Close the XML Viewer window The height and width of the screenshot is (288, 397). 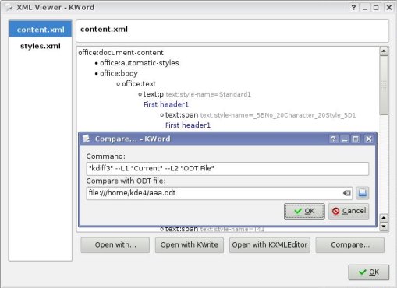pos(388,8)
